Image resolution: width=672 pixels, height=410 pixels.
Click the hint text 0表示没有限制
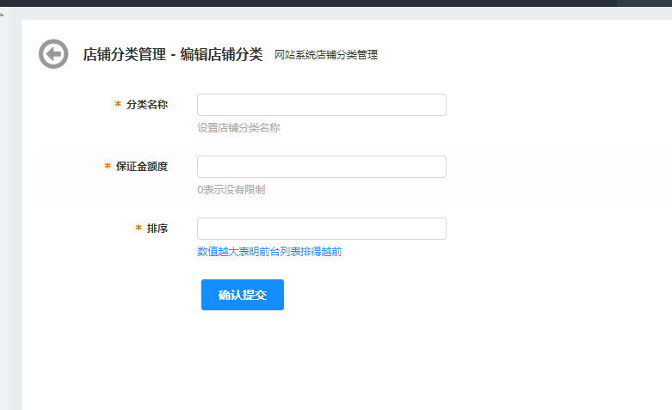point(231,190)
